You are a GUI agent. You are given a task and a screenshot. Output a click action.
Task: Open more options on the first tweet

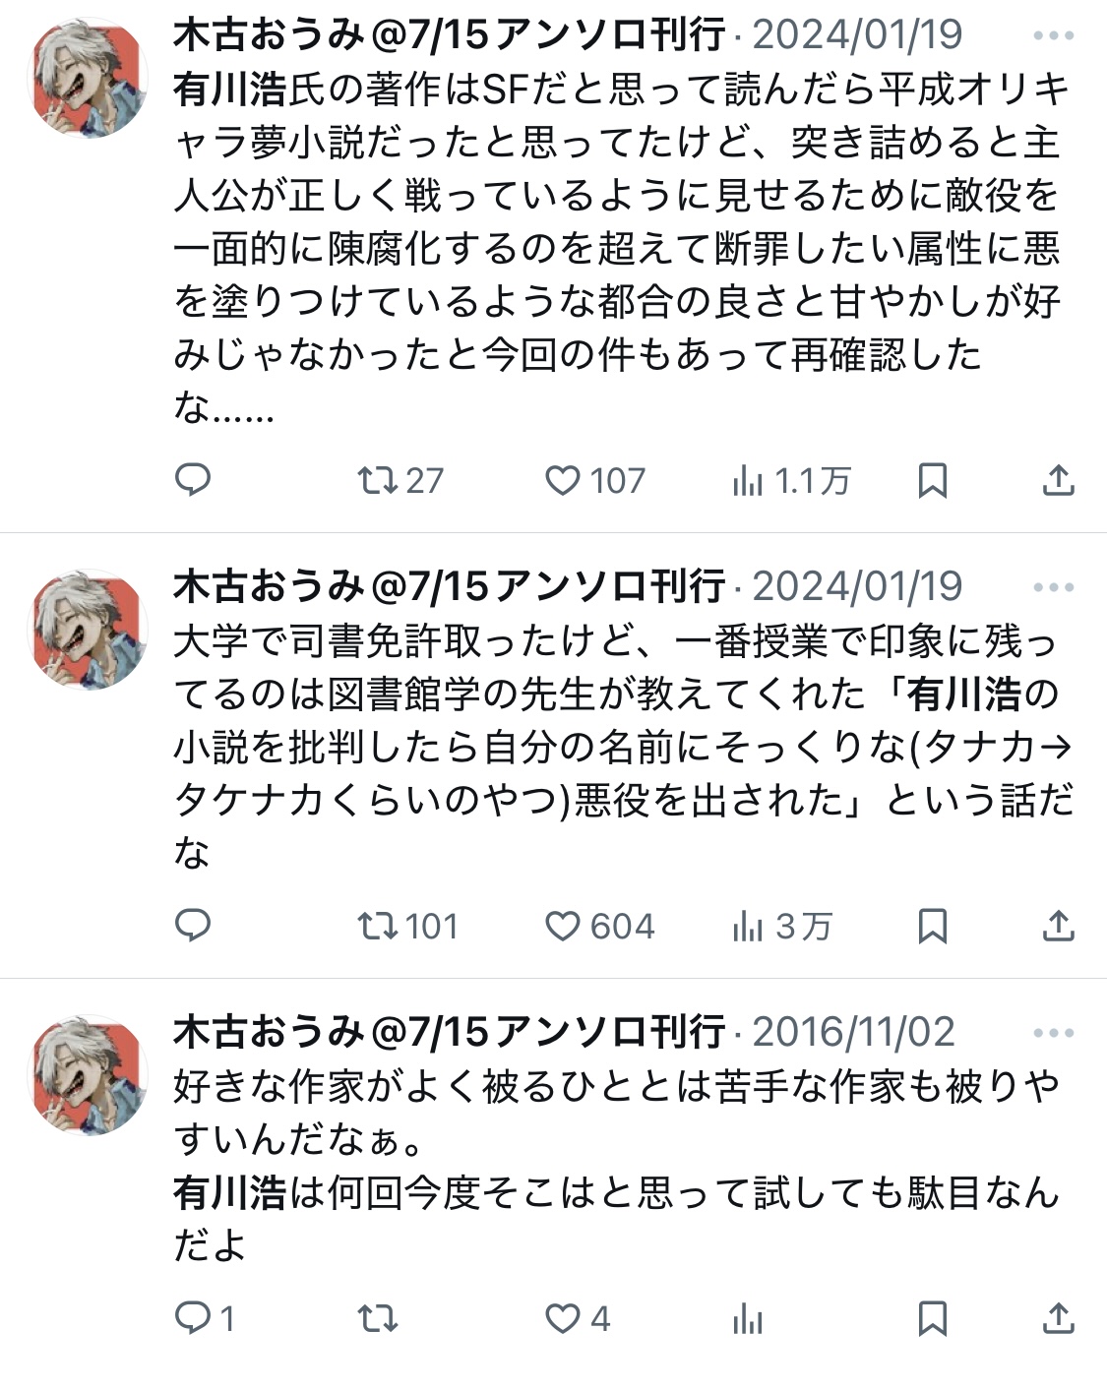[1054, 36]
